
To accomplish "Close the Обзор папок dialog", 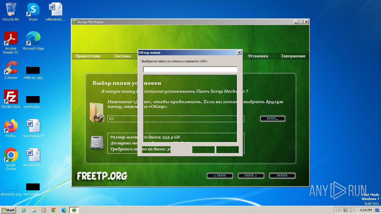I will (x=239, y=53).
